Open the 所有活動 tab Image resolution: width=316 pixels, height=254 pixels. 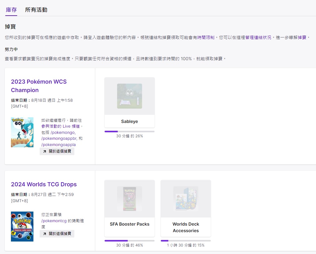point(36,10)
